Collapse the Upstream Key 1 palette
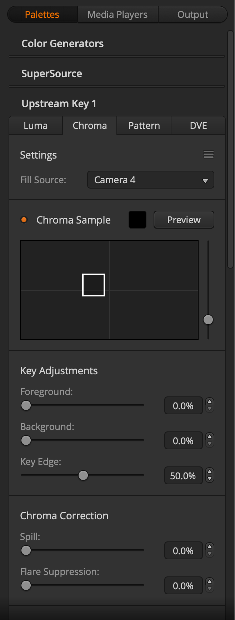This screenshot has height=620, width=235. click(x=59, y=104)
